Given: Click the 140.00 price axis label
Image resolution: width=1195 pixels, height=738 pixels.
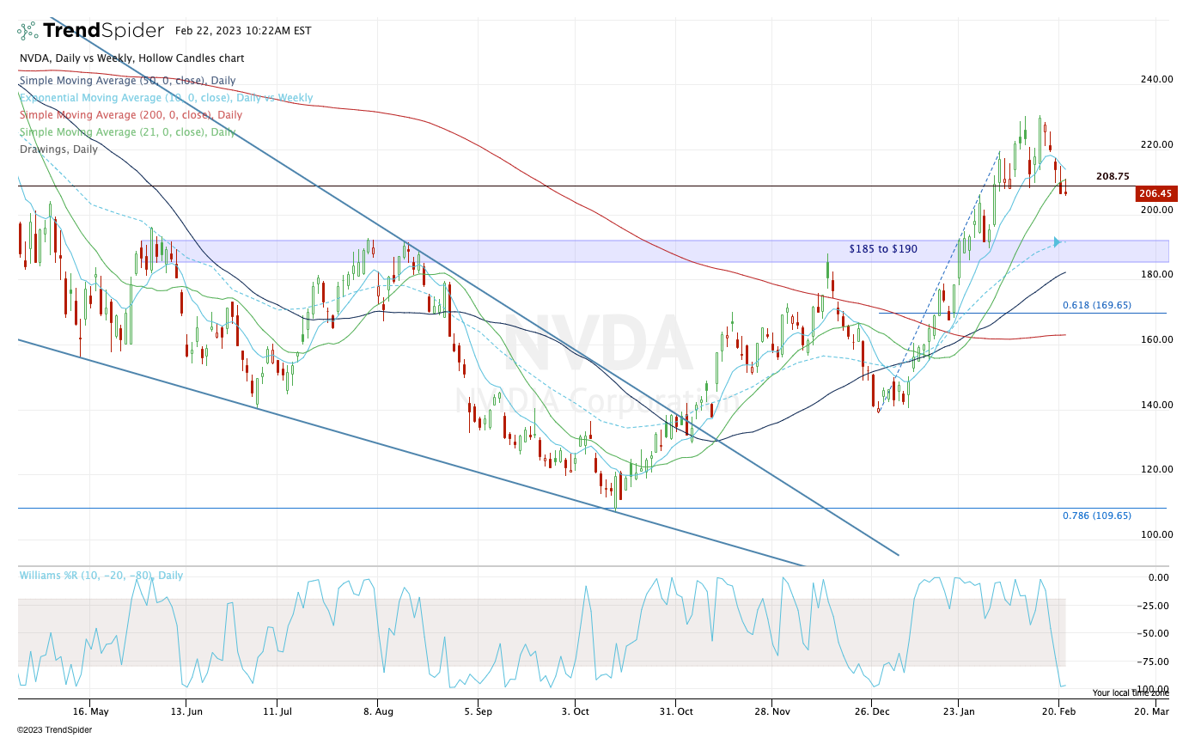Looking at the screenshot, I should (x=1155, y=405).
